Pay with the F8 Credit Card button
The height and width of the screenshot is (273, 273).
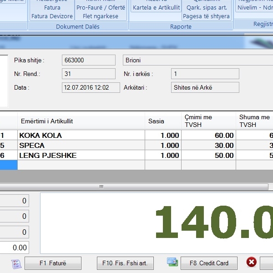coord(209,263)
